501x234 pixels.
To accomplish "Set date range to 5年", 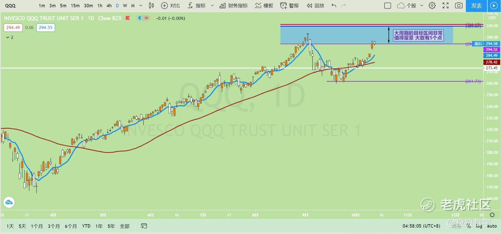I will tap(111, 226).
